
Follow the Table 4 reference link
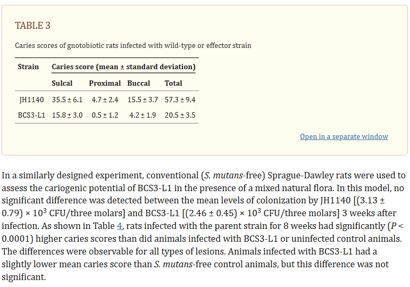120,226
